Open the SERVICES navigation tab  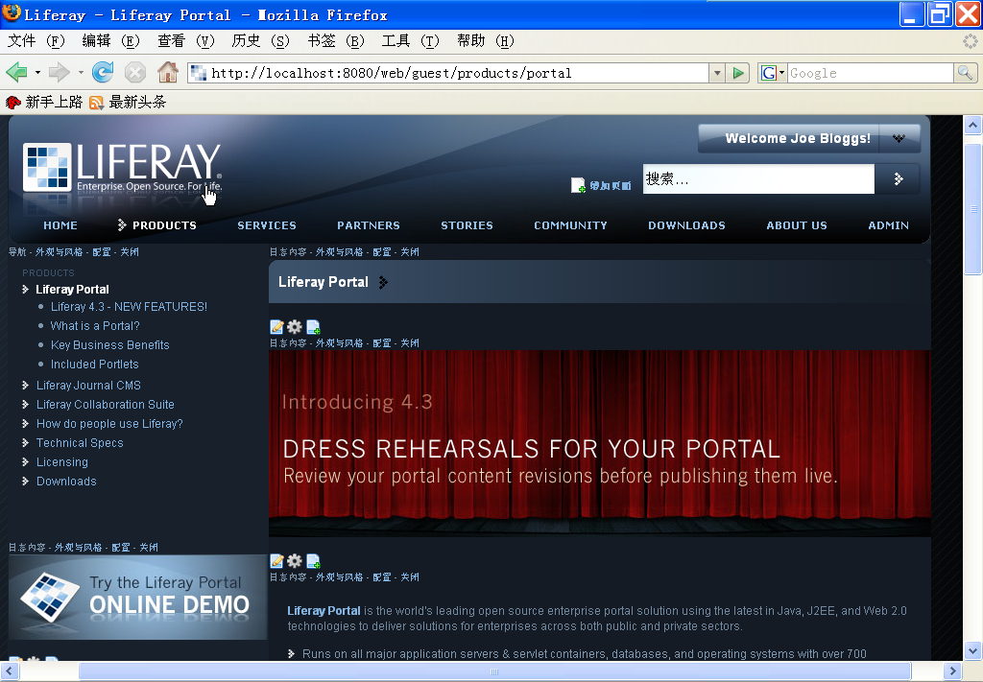267,225
